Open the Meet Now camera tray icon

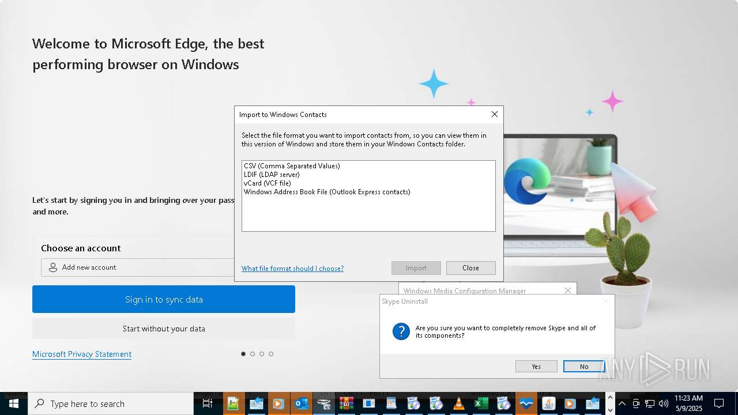(x=636, y=403)
